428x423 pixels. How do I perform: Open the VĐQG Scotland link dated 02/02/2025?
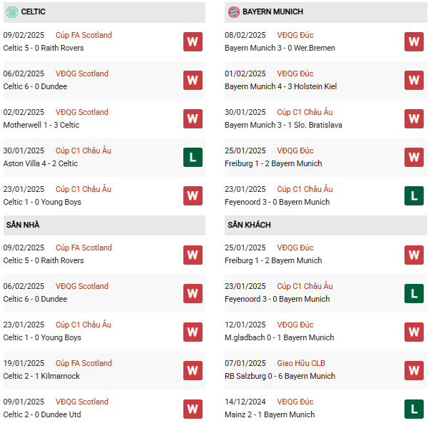tap(82, 112)
